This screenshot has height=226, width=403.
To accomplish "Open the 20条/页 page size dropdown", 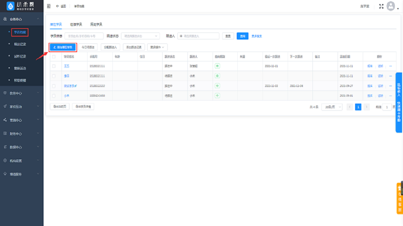I will pyautogui.click(x=332, y=107).
